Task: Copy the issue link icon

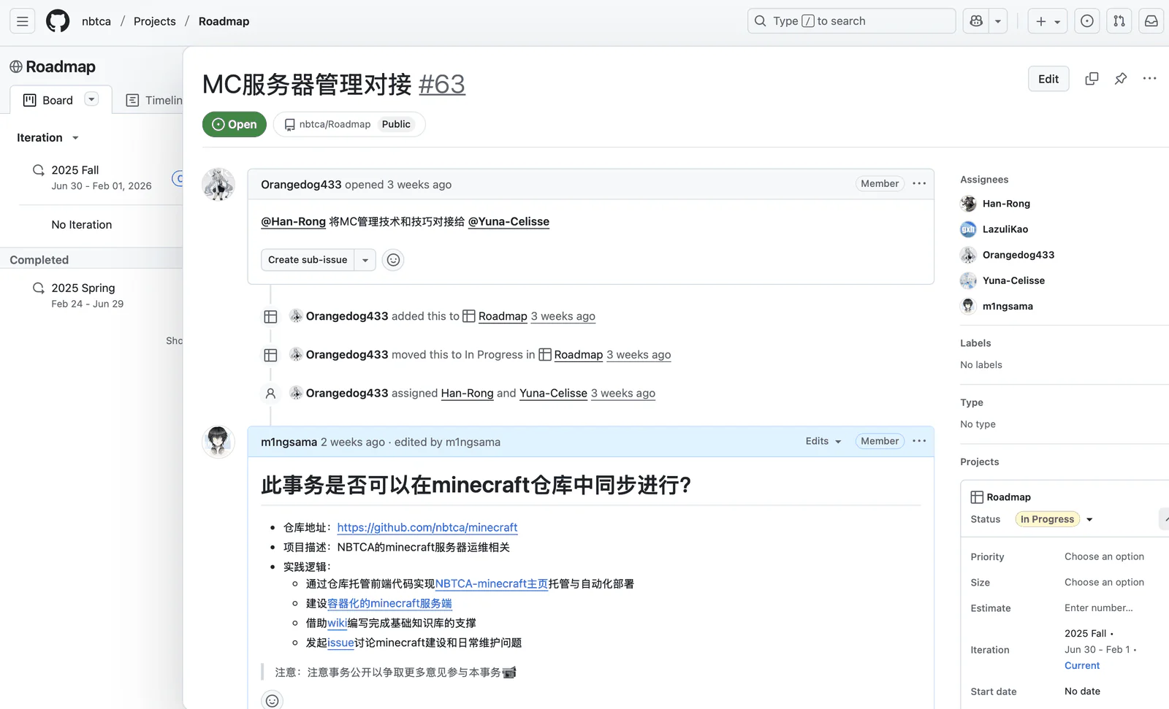Action: pyautogui.click(x=1092, y=79)
